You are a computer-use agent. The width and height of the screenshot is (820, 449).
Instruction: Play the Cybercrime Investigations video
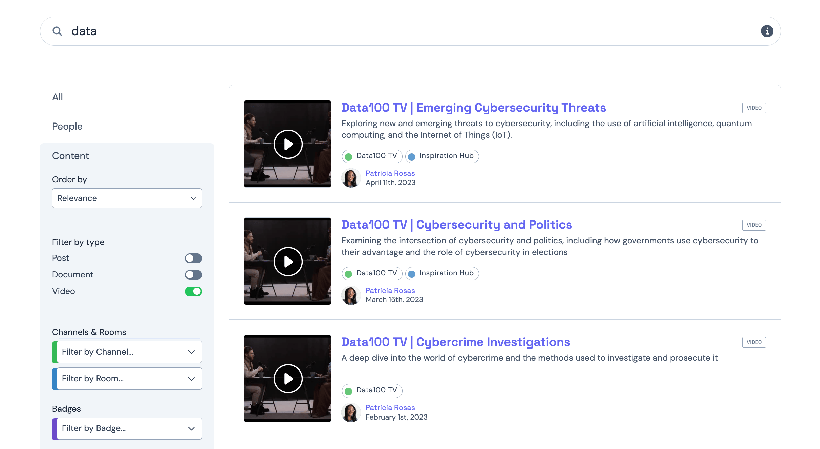[288, 379]
